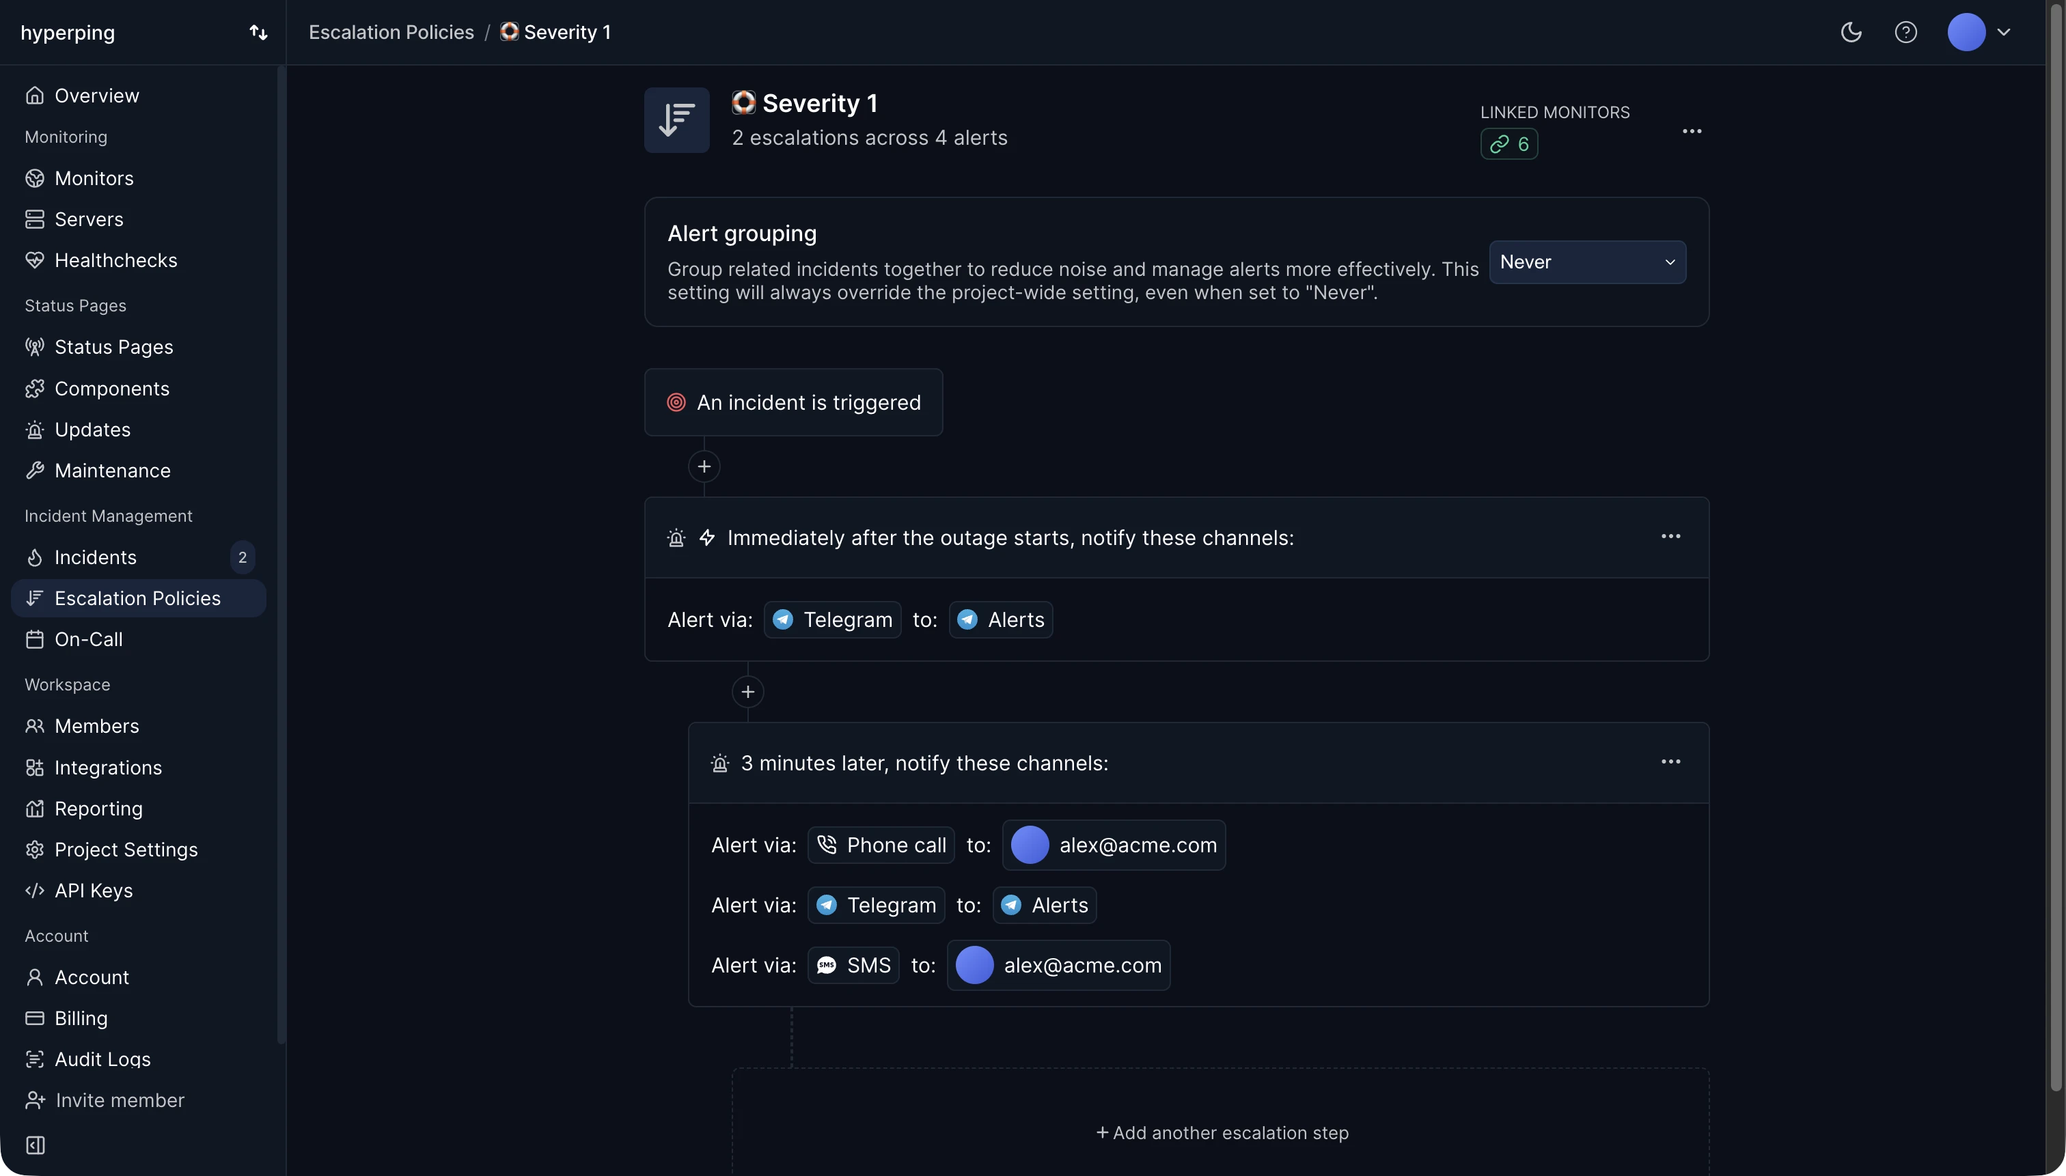Add a step after the incident trigger
This screenshot has height=1176, width=2066.
[x=704, y=466]
